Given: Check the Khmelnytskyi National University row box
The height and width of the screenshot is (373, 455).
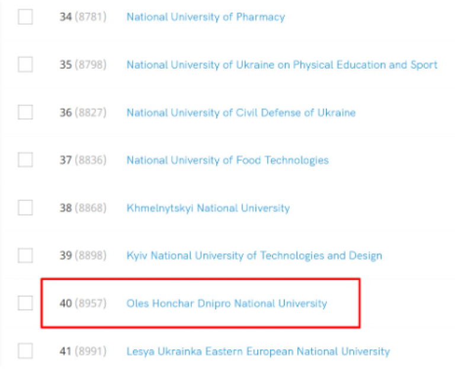Looking at the screenshot, I should (x=25, y=208).
